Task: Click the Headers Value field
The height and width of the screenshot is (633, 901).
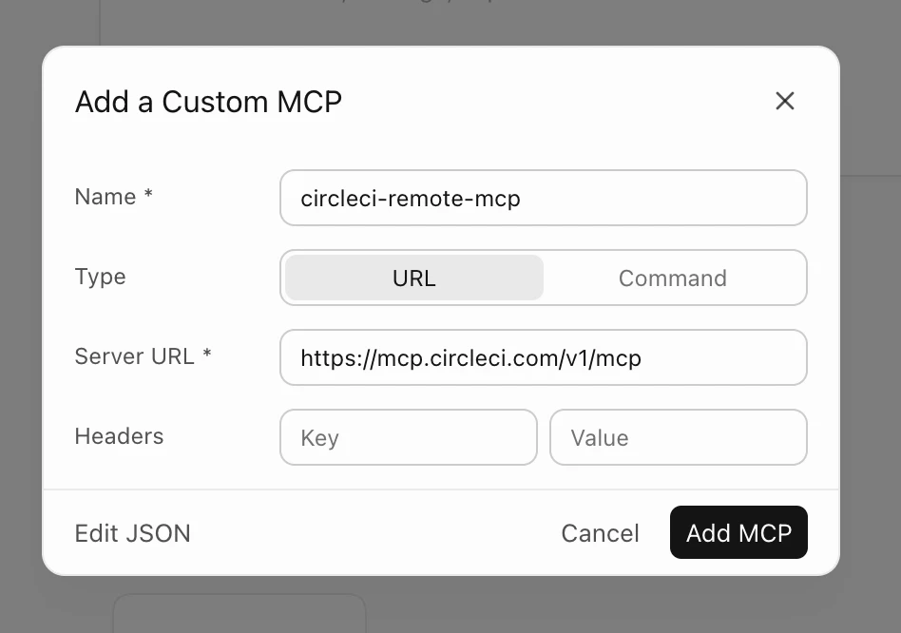Action: (678, 437)
